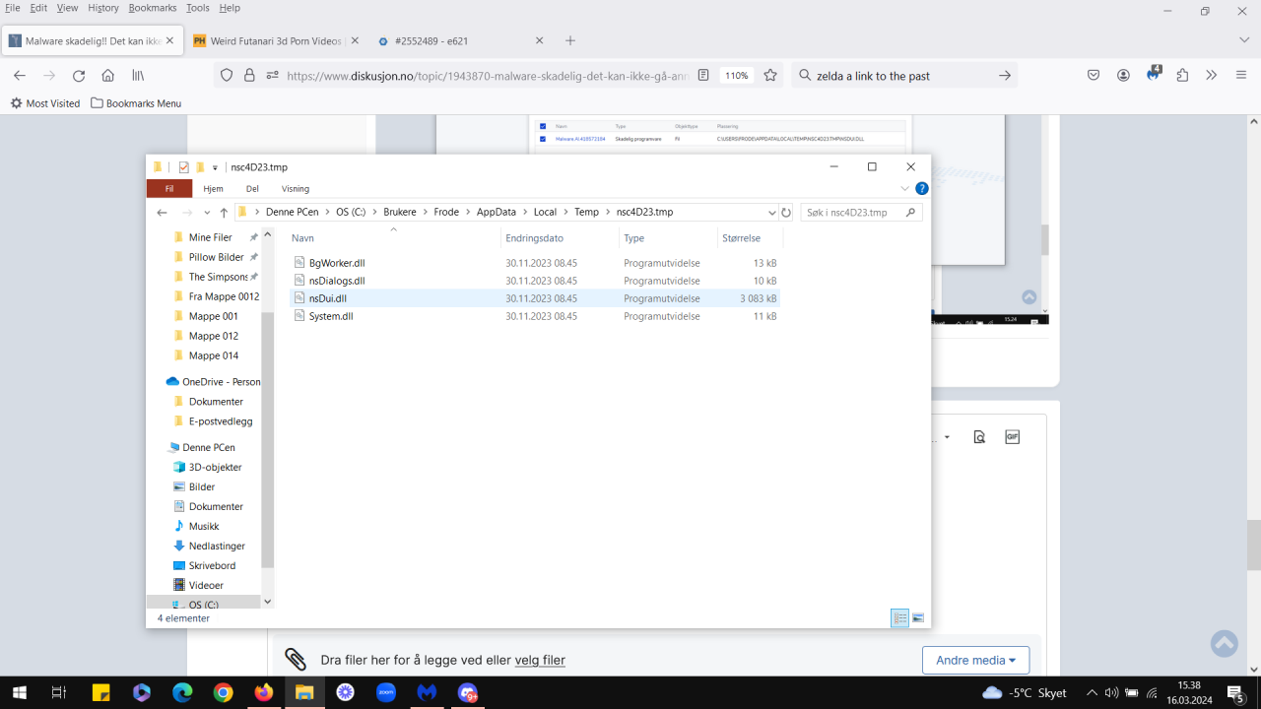Screen dimensions: 1261x709
Task: Select the nsDialogs.dll file
Action: [x=337, y=281]
